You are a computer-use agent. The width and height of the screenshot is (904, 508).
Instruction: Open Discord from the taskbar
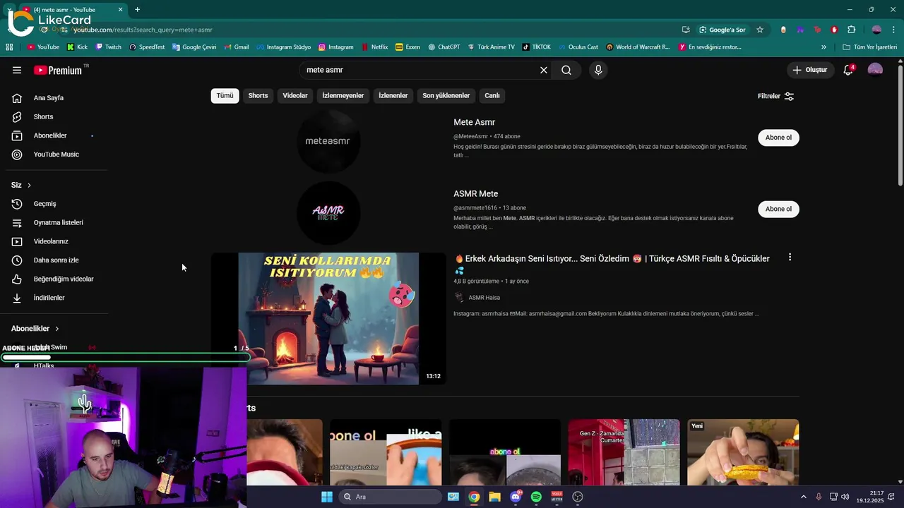pyautogui.click(x=516, y=497)
